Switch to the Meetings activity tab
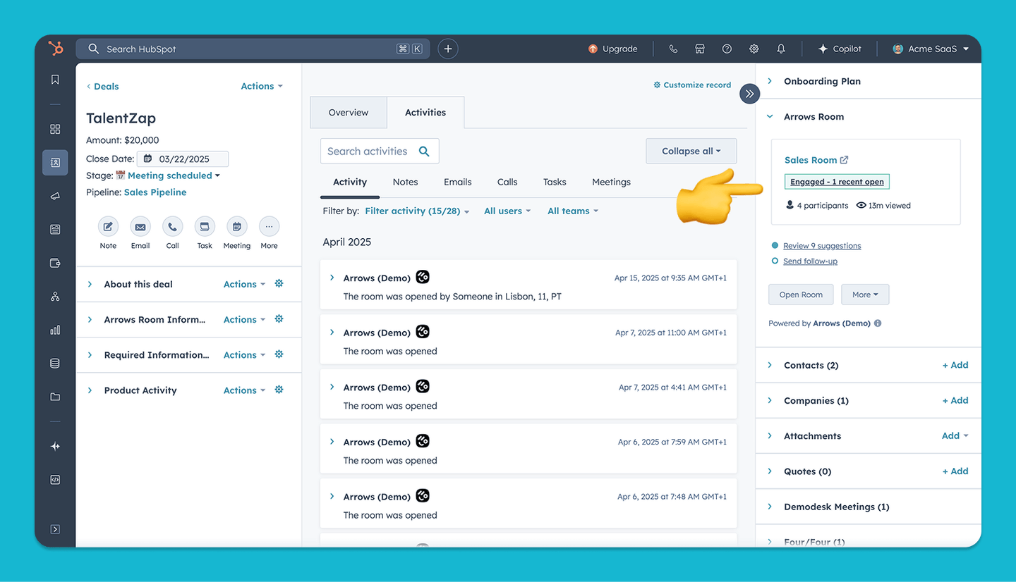The width and height of the screenshot is (1016, 582). [x=611, y=182]
